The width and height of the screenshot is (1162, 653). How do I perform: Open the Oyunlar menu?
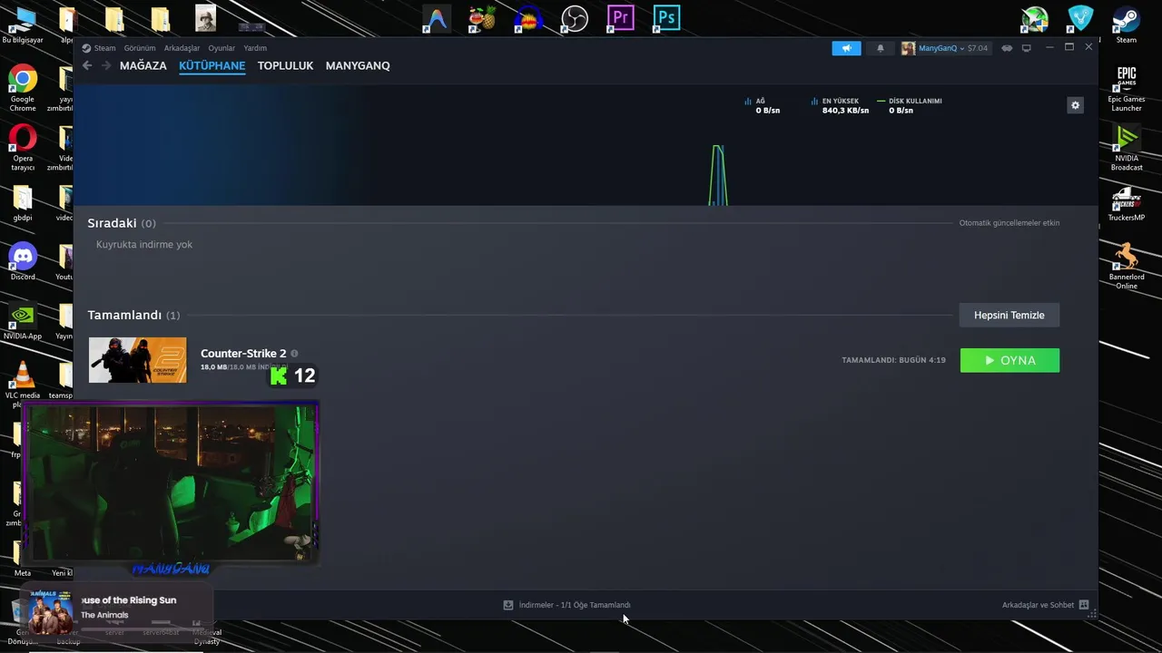(222, 48)
